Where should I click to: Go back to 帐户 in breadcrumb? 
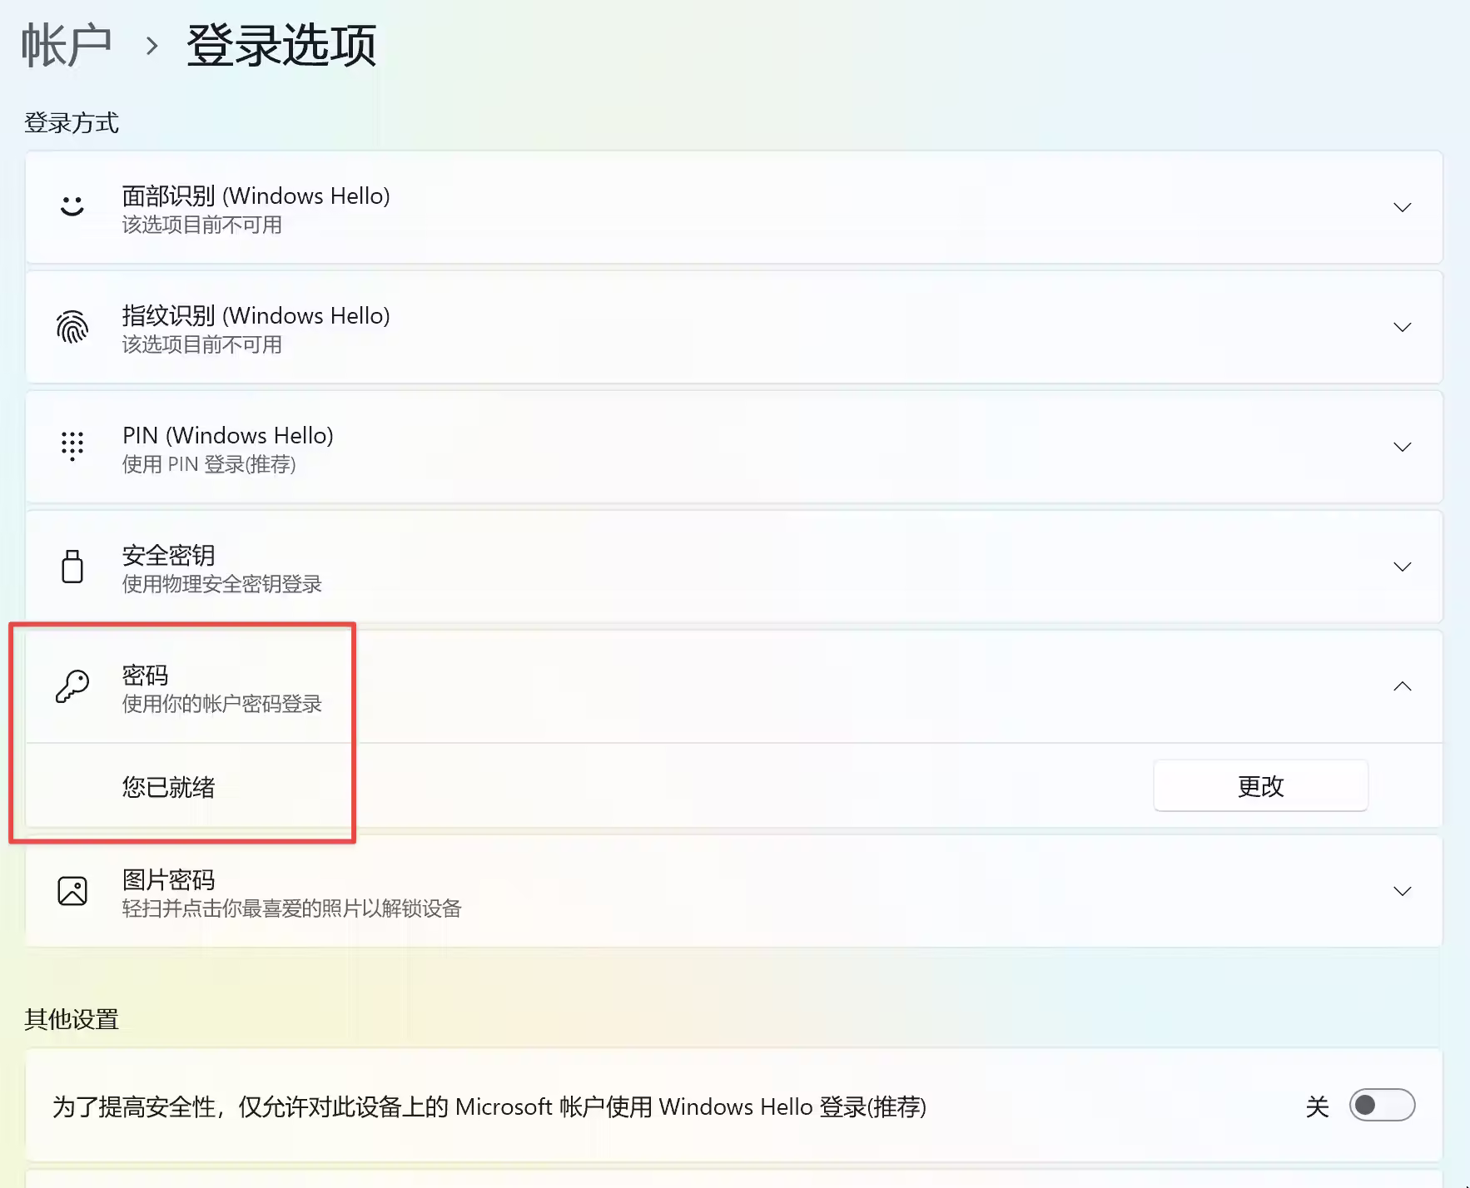pyautogui.click(x=67, y=45)
